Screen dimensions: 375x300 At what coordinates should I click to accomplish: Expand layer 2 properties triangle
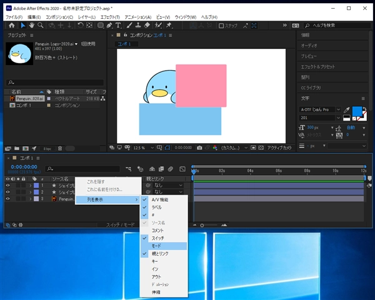click(x=31, y=192)
